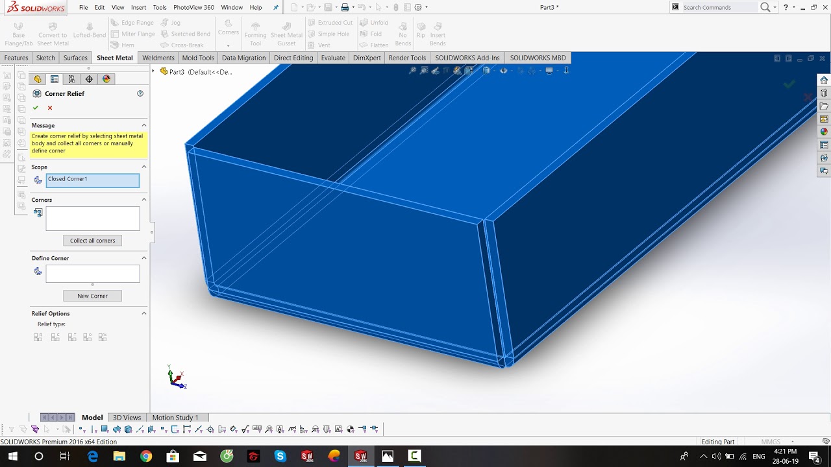Screen dimensions: 831x467
Task: Open Custom Properties icon in task pane
Action: pyautogui.click(x=824, y=145)
